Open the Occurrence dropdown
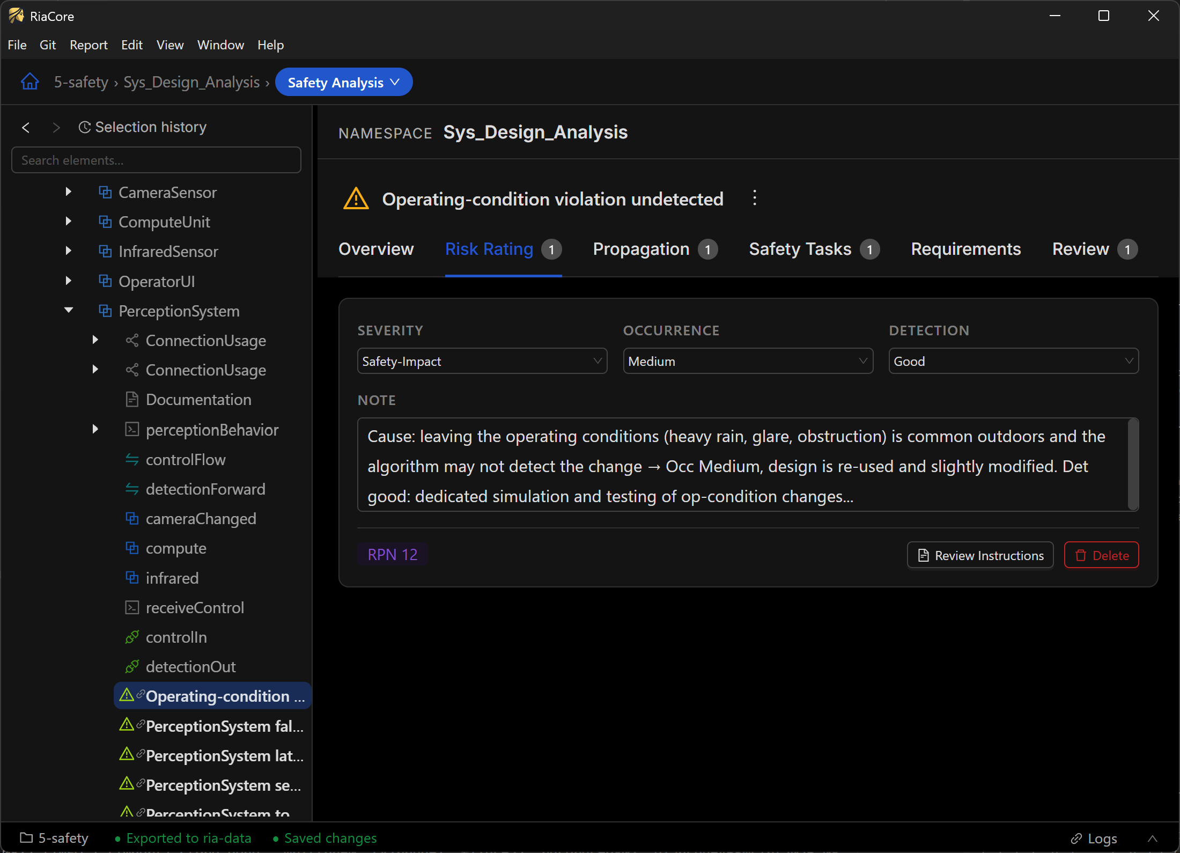 coord(748,361)
